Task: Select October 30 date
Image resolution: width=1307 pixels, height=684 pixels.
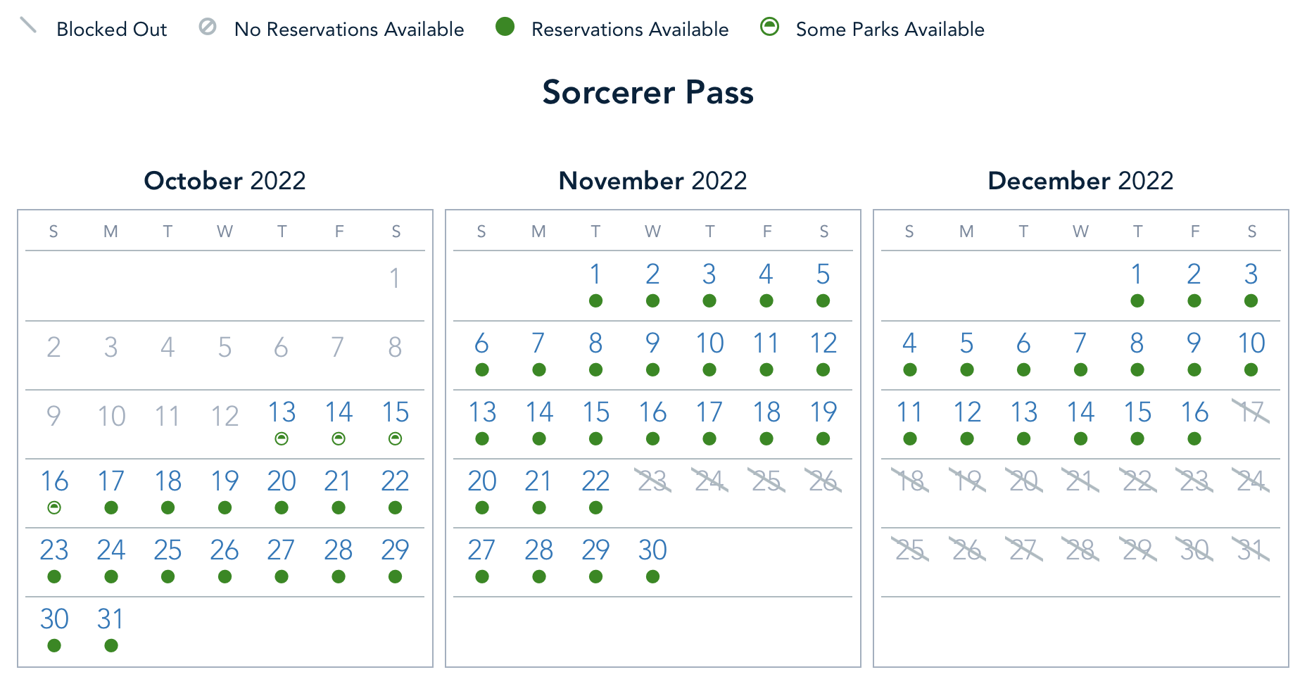Action: pos(54,619)
